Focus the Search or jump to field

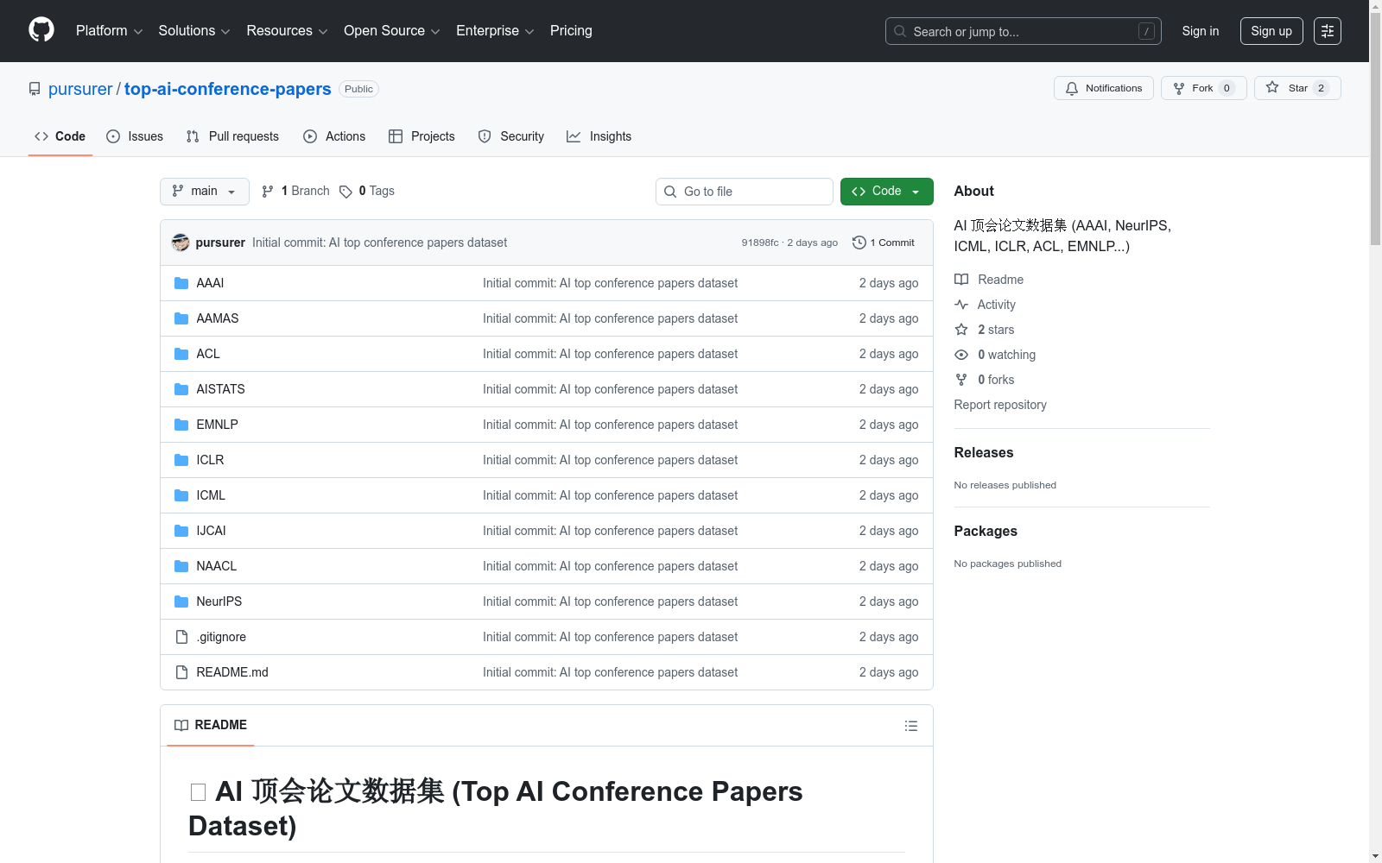pos(1024,31)
